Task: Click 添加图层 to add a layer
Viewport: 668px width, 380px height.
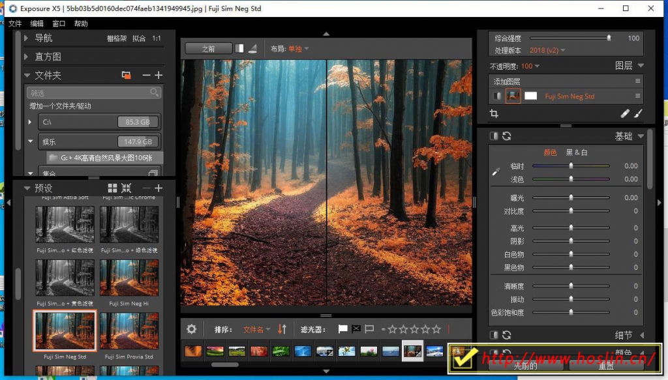Action: pos(506,81)
